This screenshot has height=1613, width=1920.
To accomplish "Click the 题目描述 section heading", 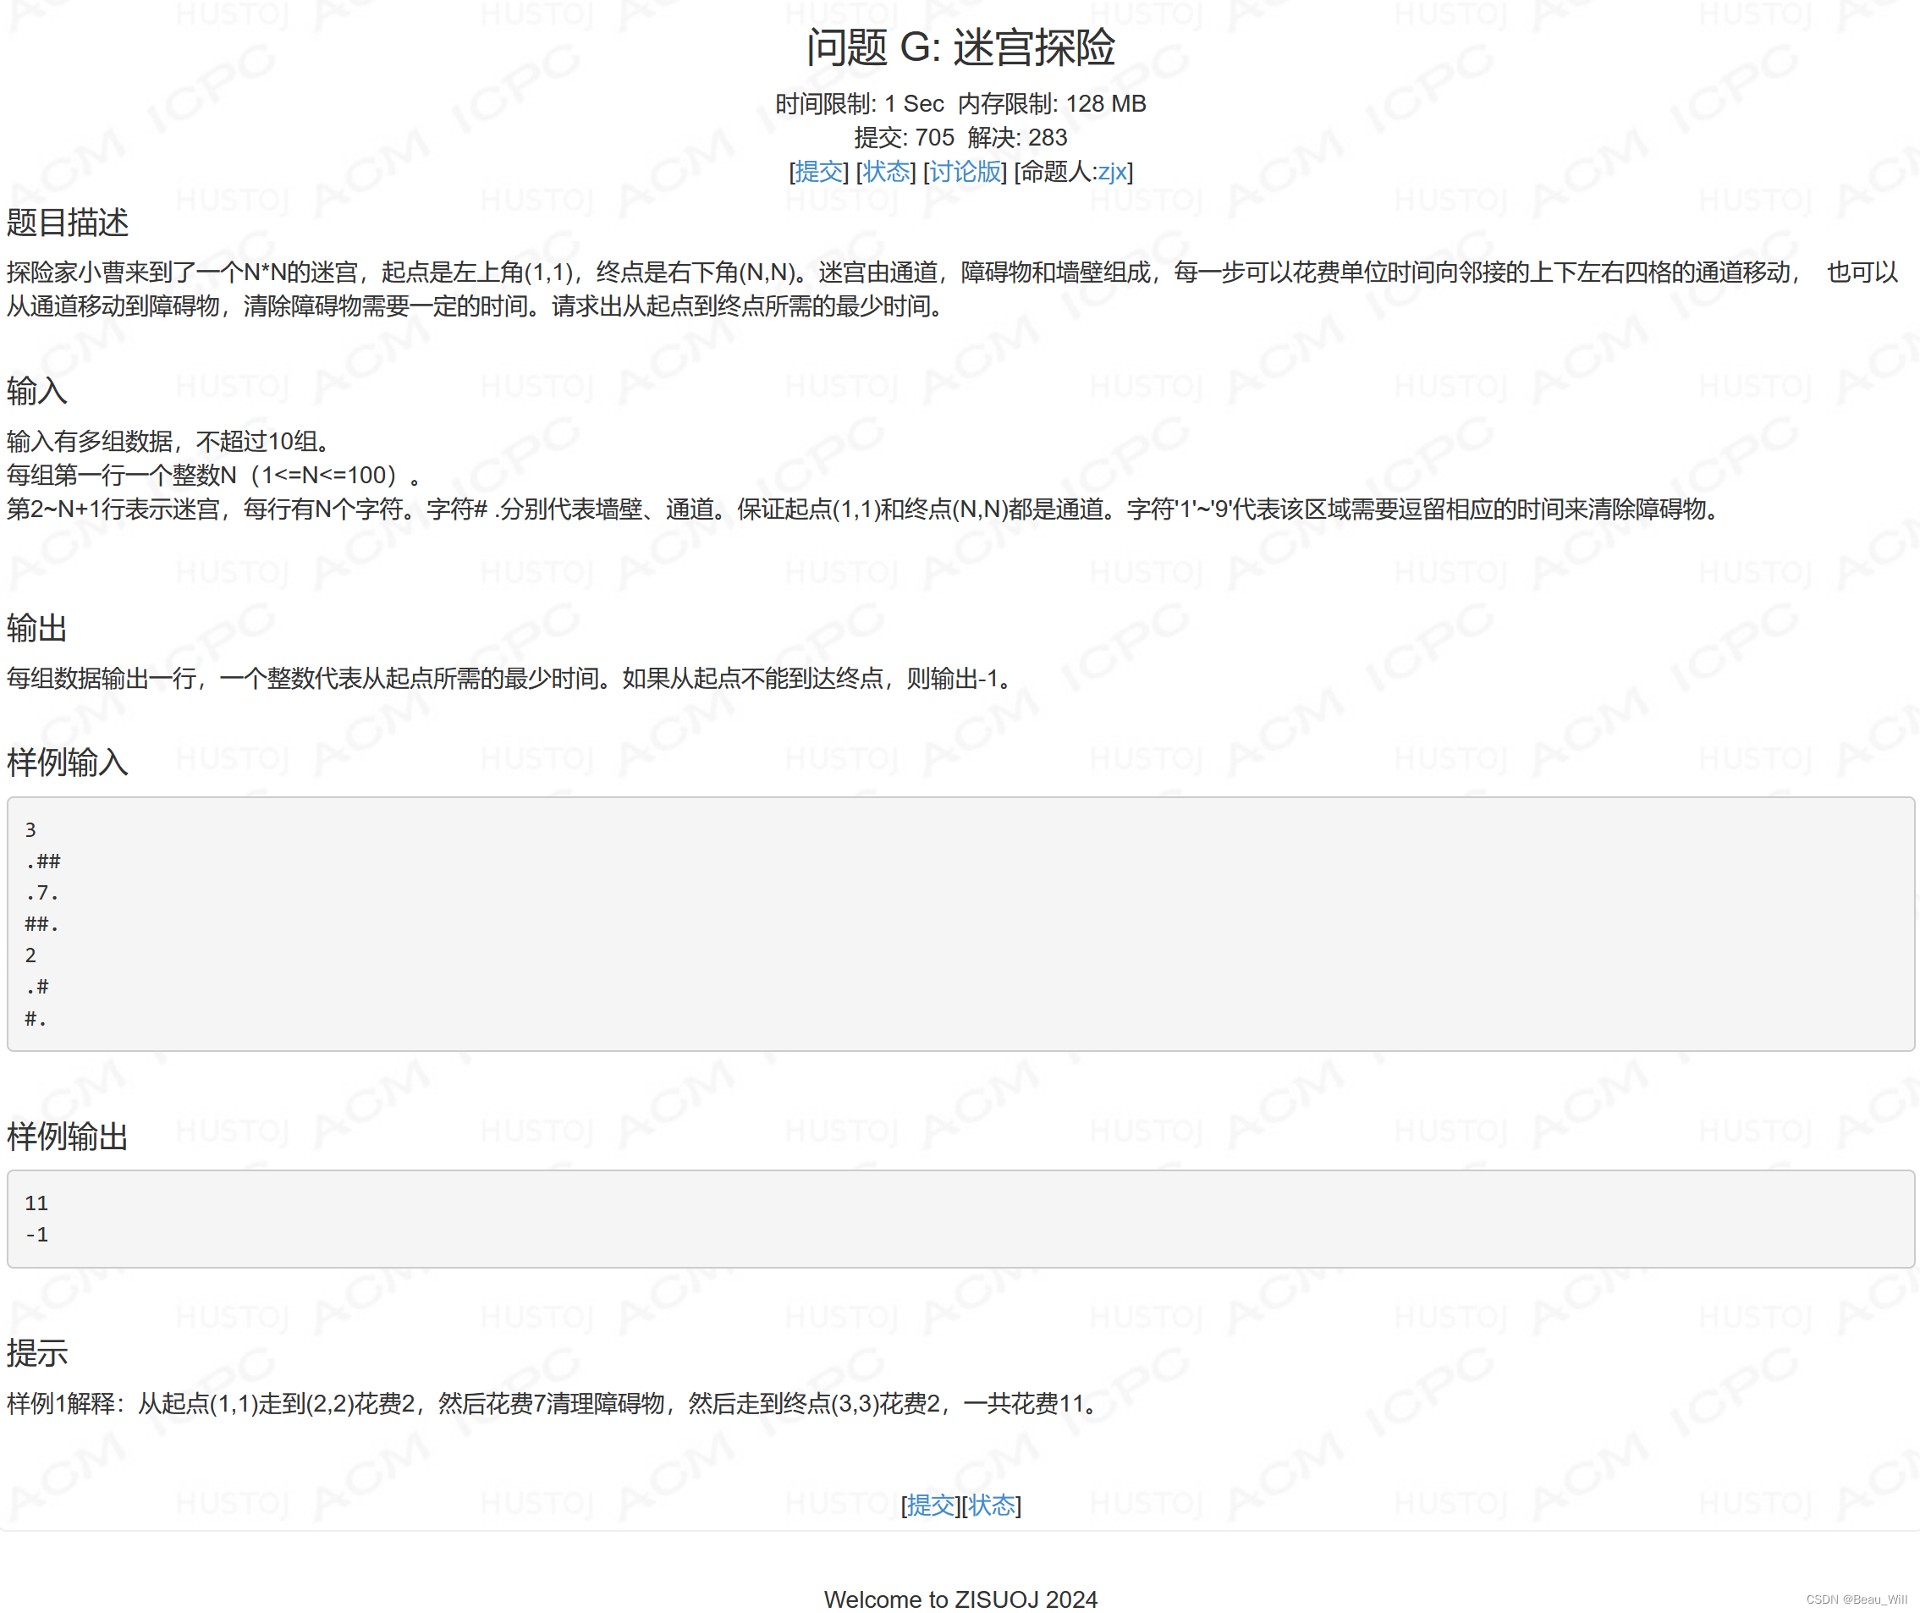I will click(x=67, y=223).
